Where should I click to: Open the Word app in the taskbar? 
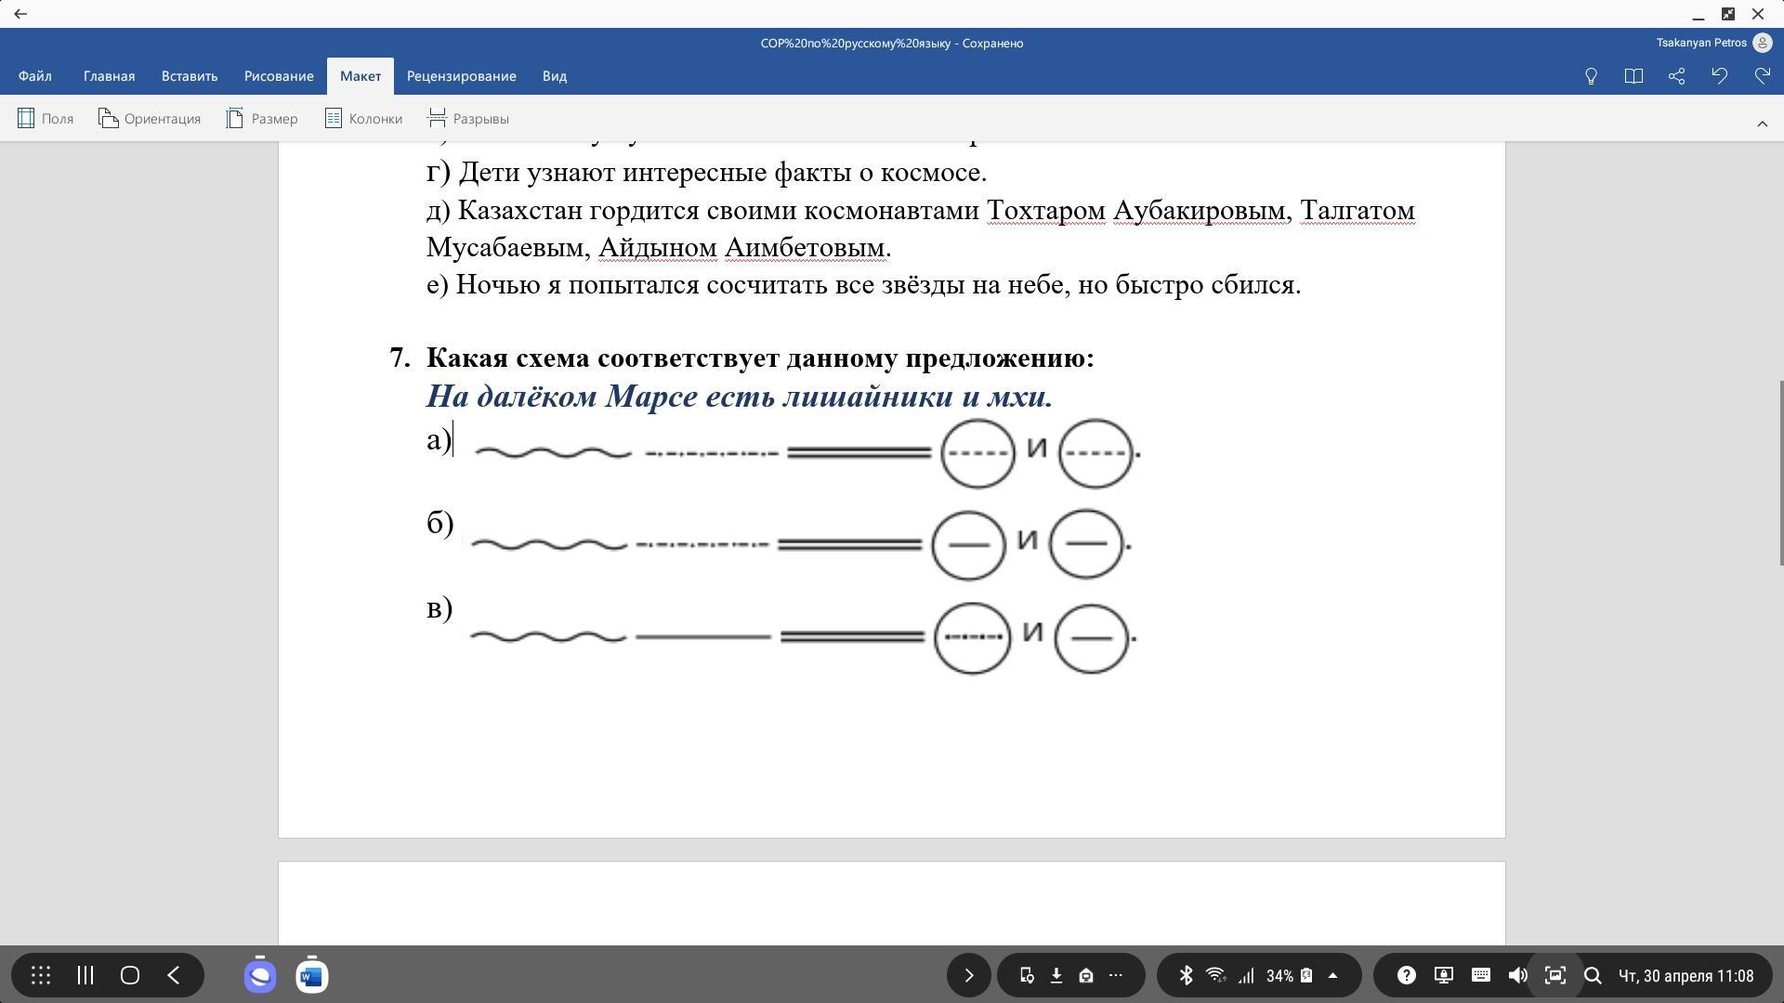(x=311, y=975)
